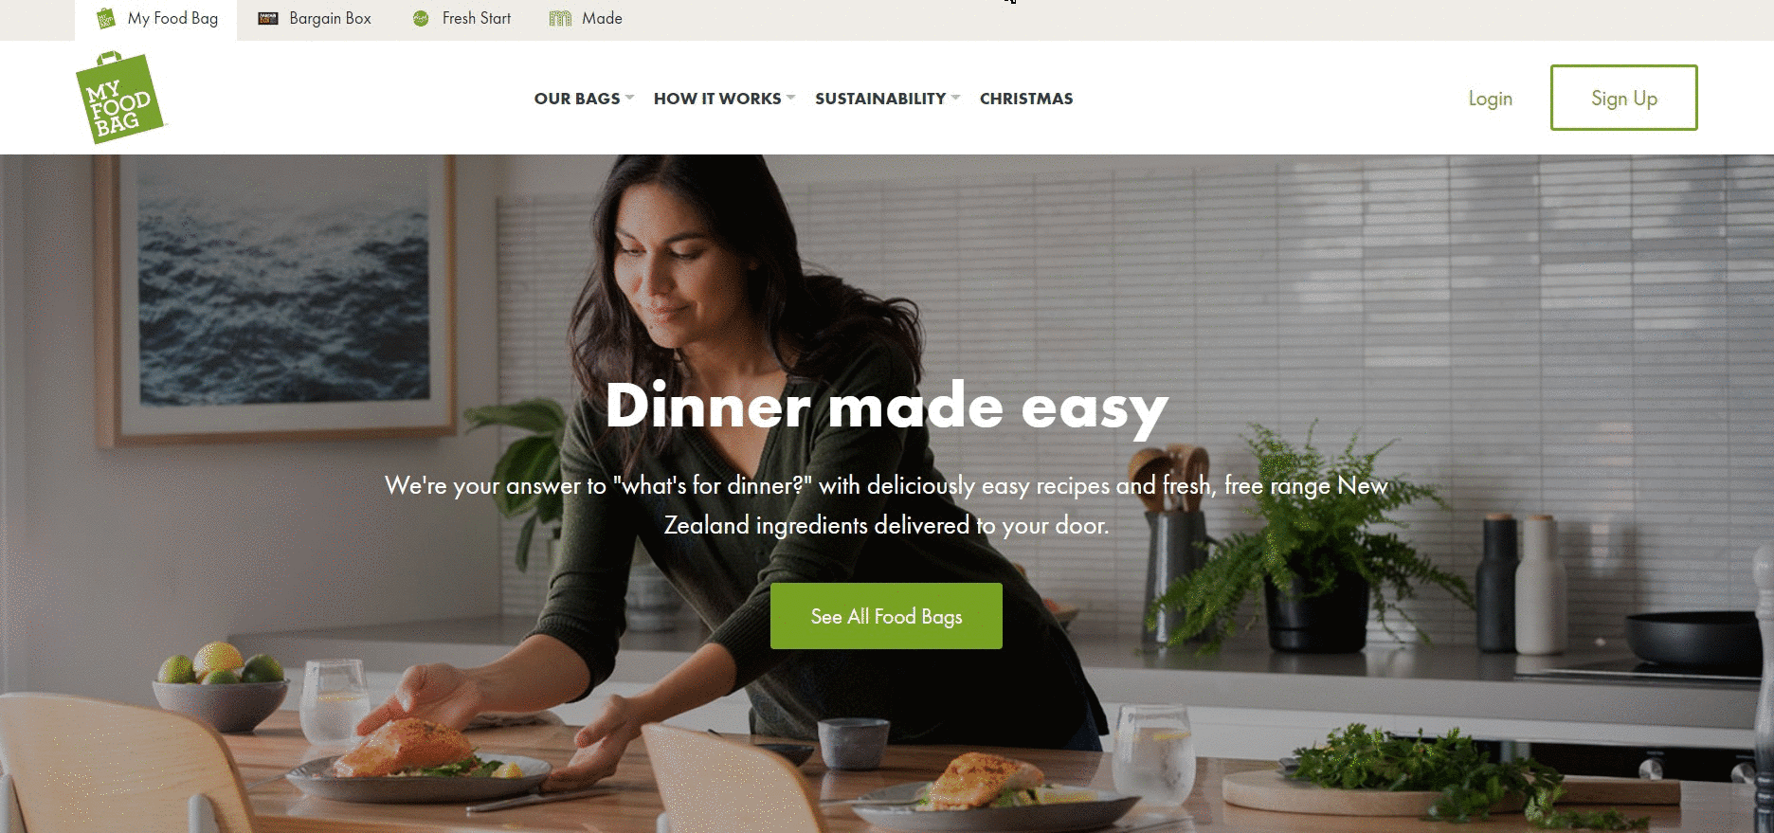Open the Our Bags menu
This screenshot has width=1774, height=833.
pyautogui.click(x=577, y=99)
